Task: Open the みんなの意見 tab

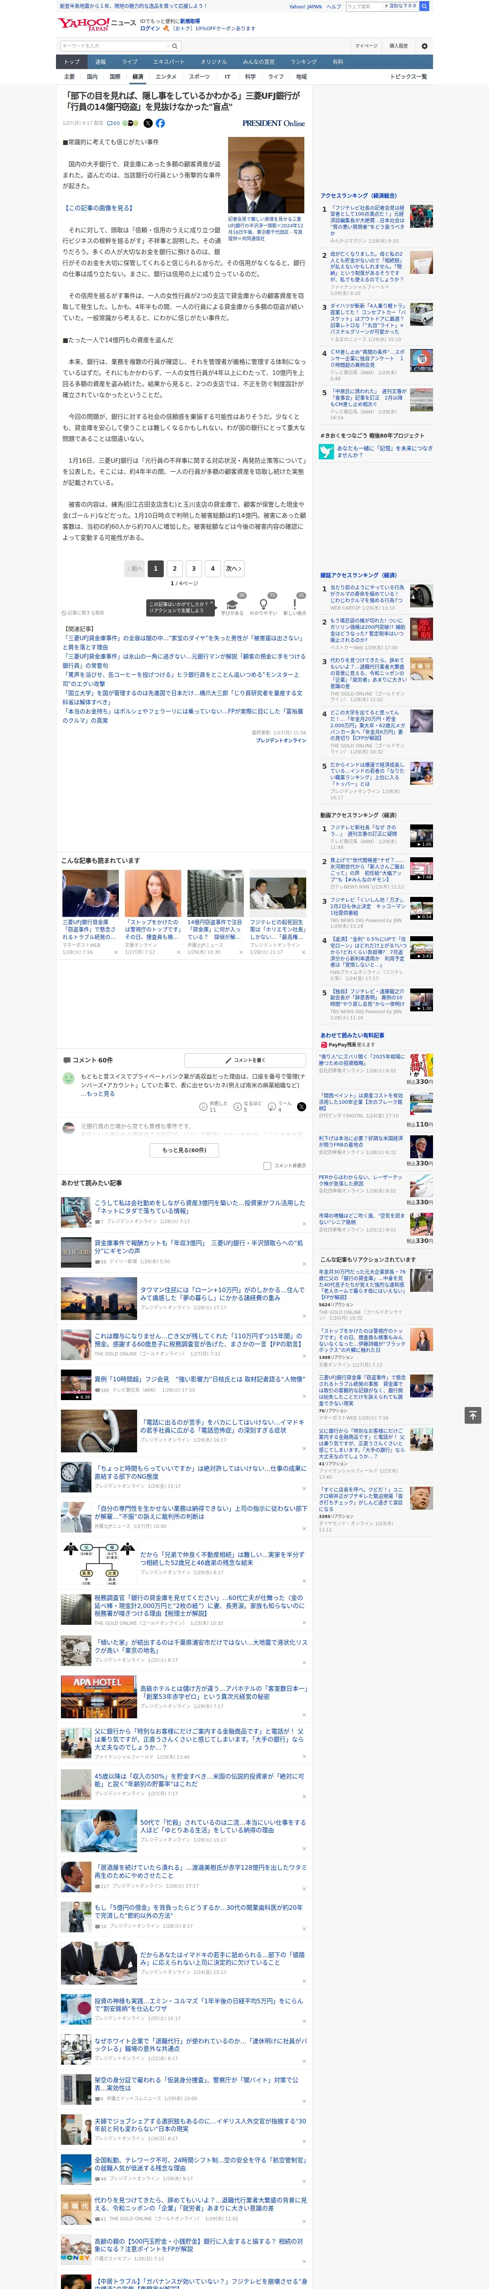Action: [258, 61]
